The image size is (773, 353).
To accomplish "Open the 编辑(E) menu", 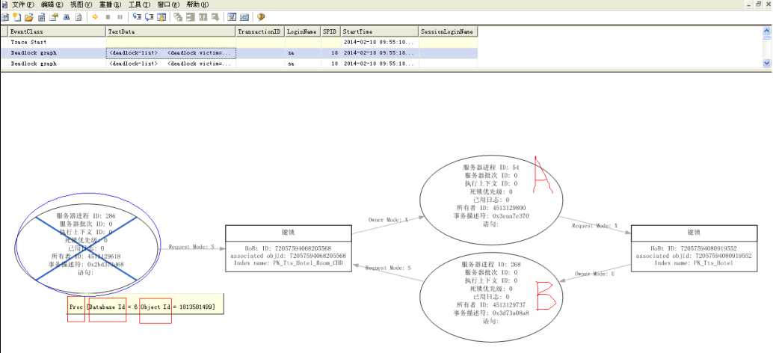I will click(52, 4).
